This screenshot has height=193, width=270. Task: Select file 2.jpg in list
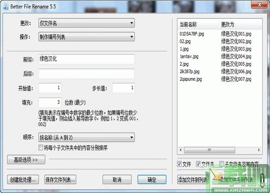[x=184, y=64]
